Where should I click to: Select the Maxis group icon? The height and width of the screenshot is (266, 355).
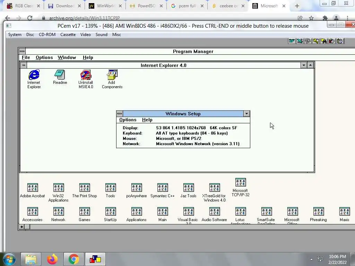(345, 212)
